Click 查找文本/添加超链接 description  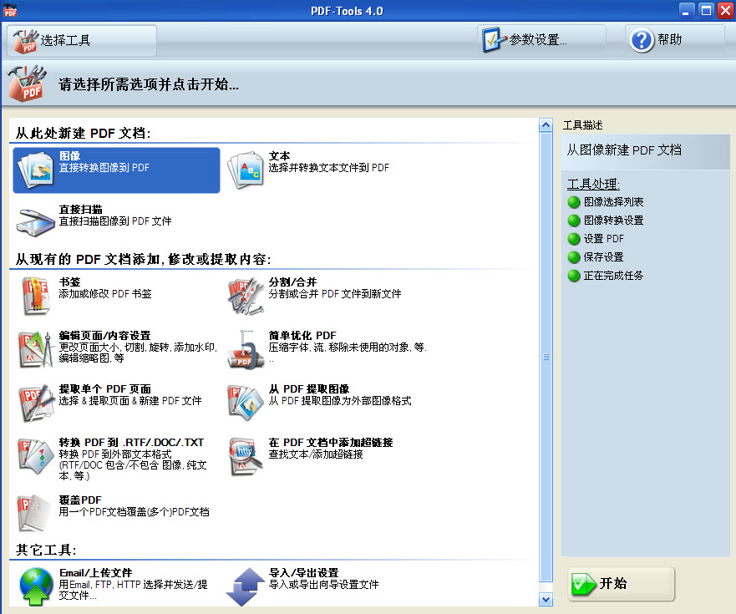pos(316,454)
